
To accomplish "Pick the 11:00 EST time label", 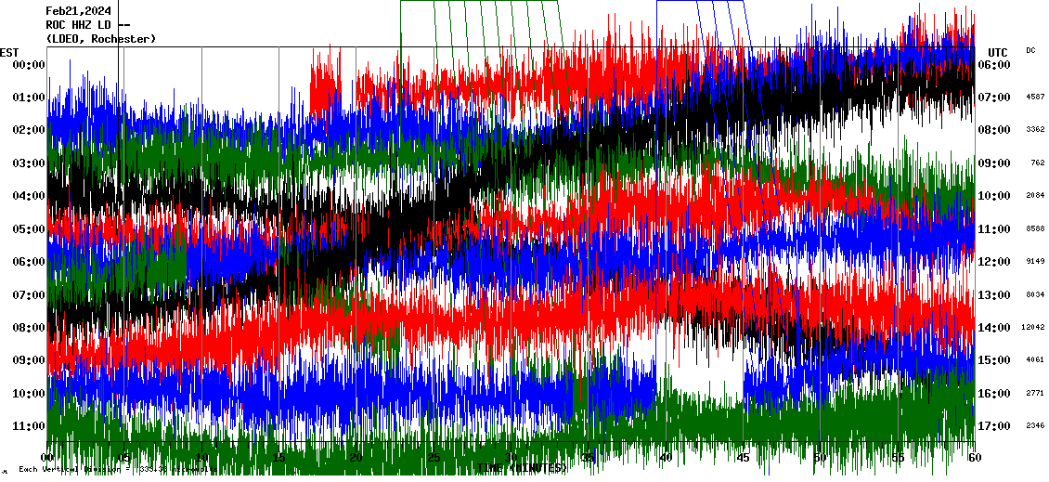I will pyautogui.click(x=29, y=426).
